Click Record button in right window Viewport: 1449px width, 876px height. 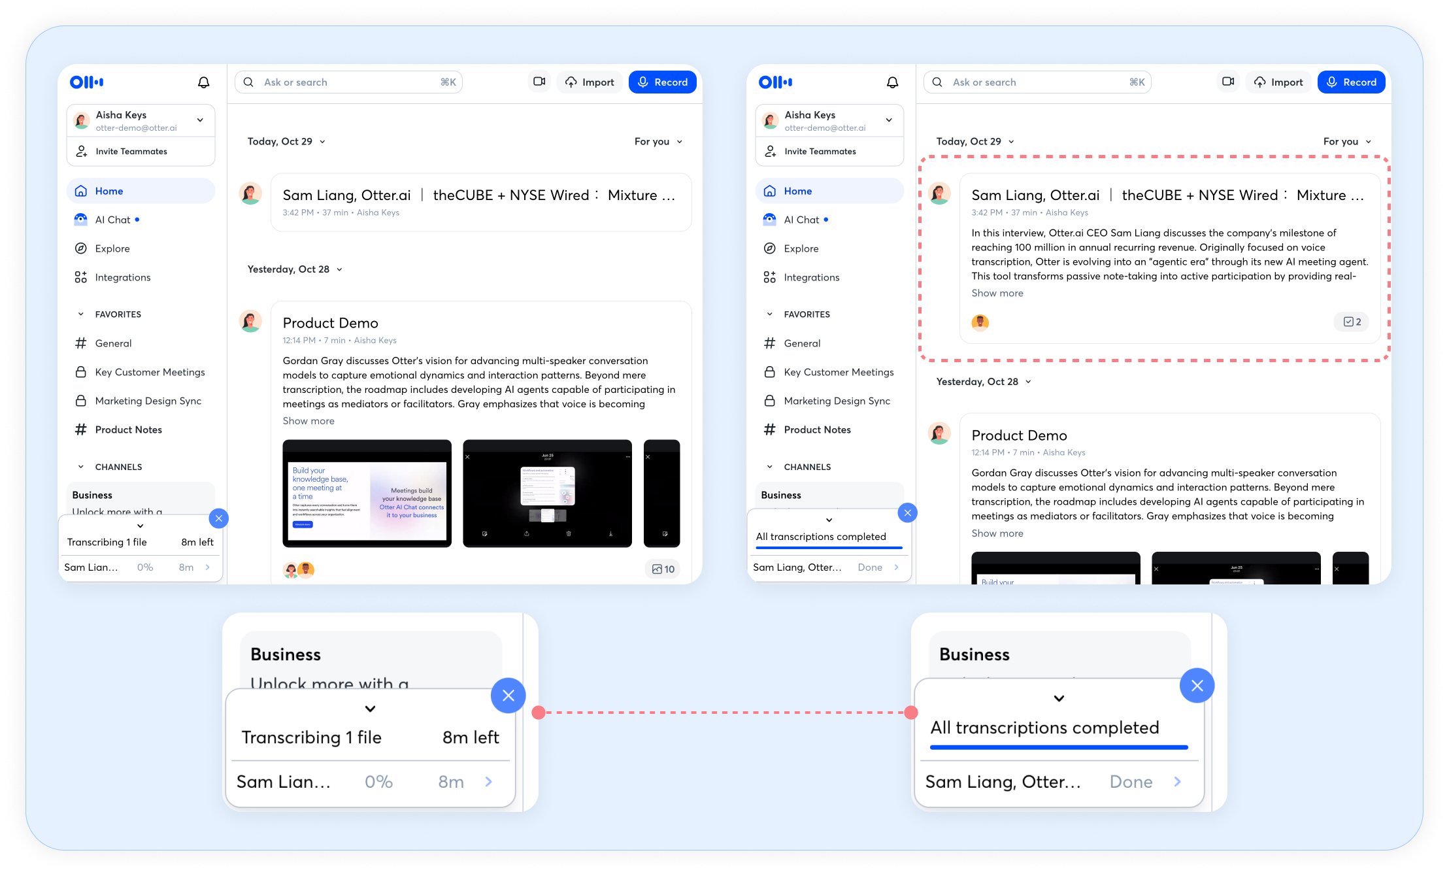click(x=1352, y=82)
